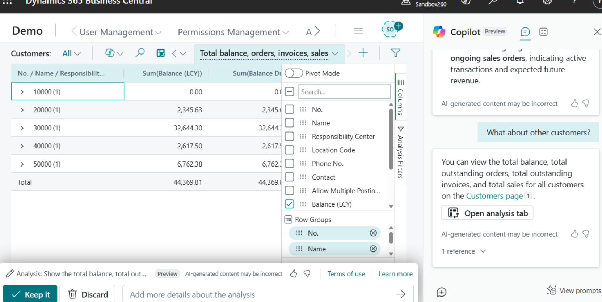Go to previous analysis tab arrow
602x302 pixels.
(174, 53)
